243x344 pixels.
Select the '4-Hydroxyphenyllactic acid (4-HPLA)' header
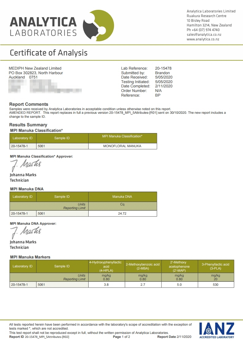[x=106, y=266]
